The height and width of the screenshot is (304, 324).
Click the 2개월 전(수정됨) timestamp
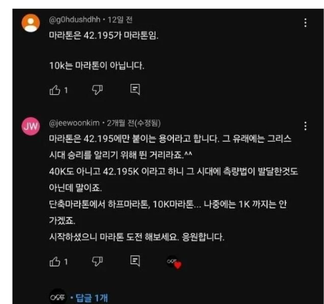[x=134, y=123]
